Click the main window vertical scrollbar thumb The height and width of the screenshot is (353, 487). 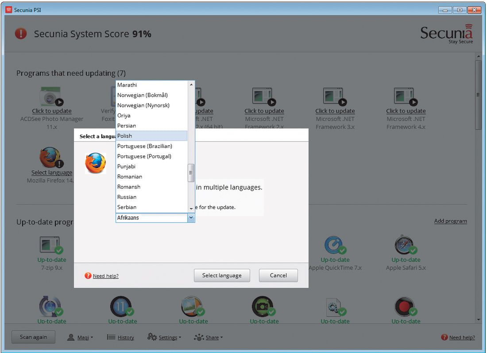478,95
